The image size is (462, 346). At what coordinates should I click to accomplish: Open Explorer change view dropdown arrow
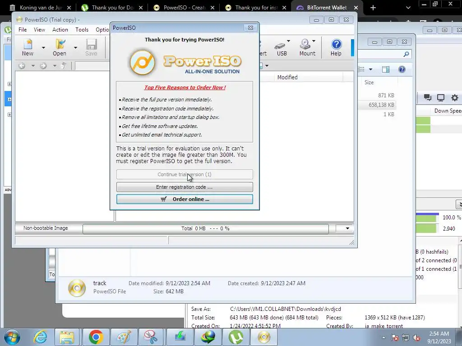tap(371, 69)
